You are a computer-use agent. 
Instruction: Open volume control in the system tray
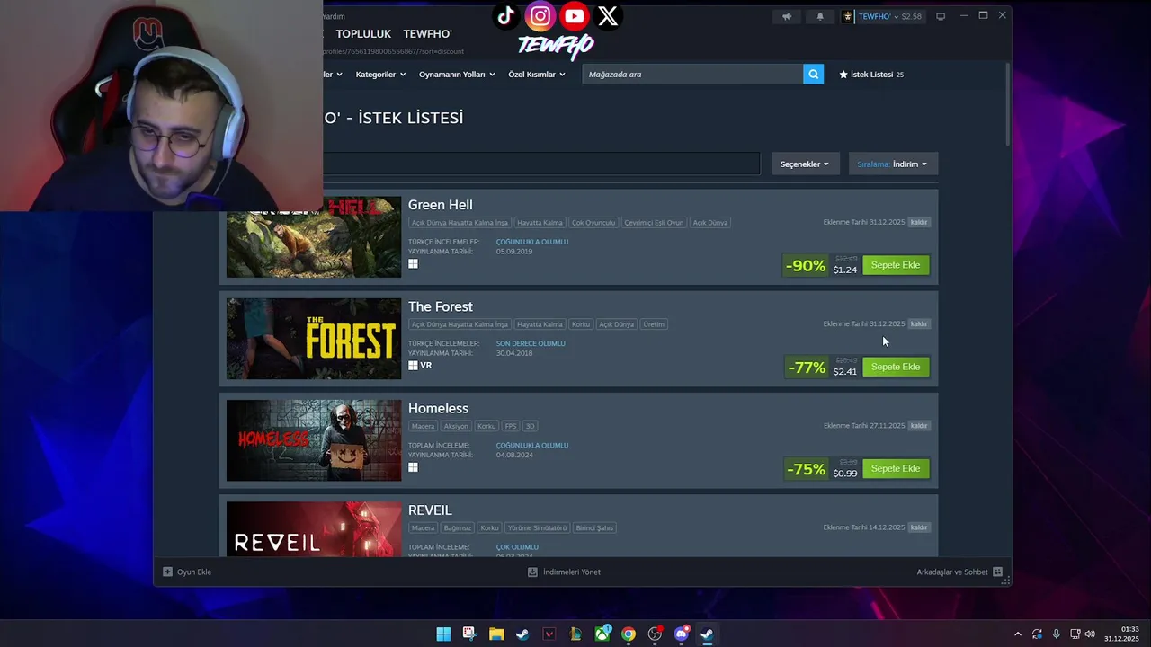click(x=1090, y=634)
